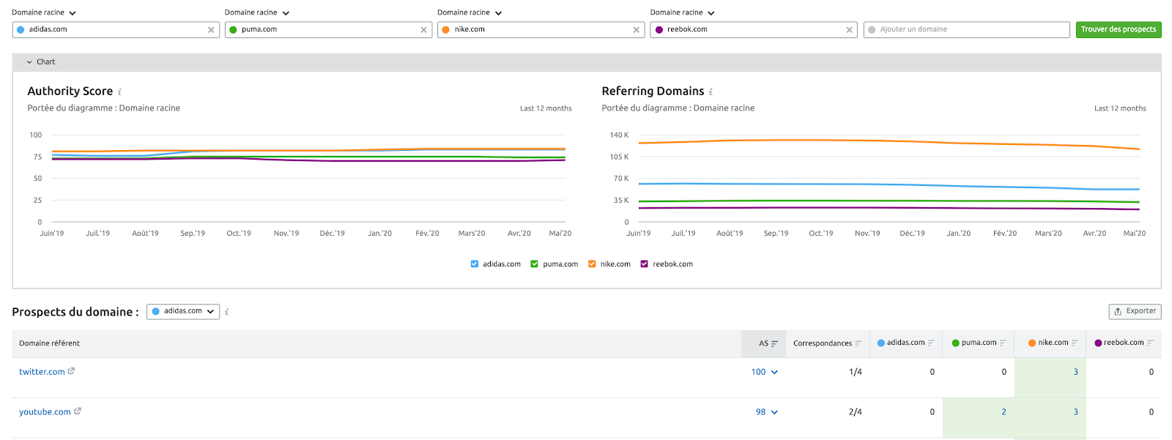Viewport: 1172px width, 440px height.
Task: Collapse the Chart section
Action: click(29, 62)
